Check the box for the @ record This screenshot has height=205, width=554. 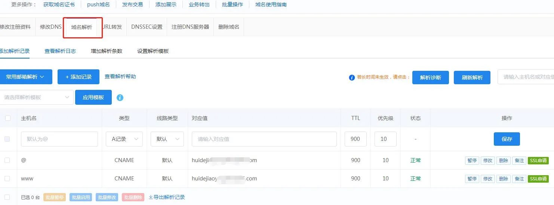tap(7, 160)
